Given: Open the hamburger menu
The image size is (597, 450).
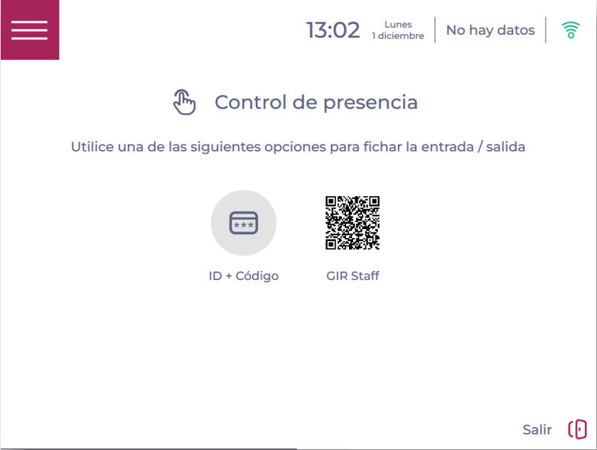Looking at the screenshot, I should (x=29, y=30).
